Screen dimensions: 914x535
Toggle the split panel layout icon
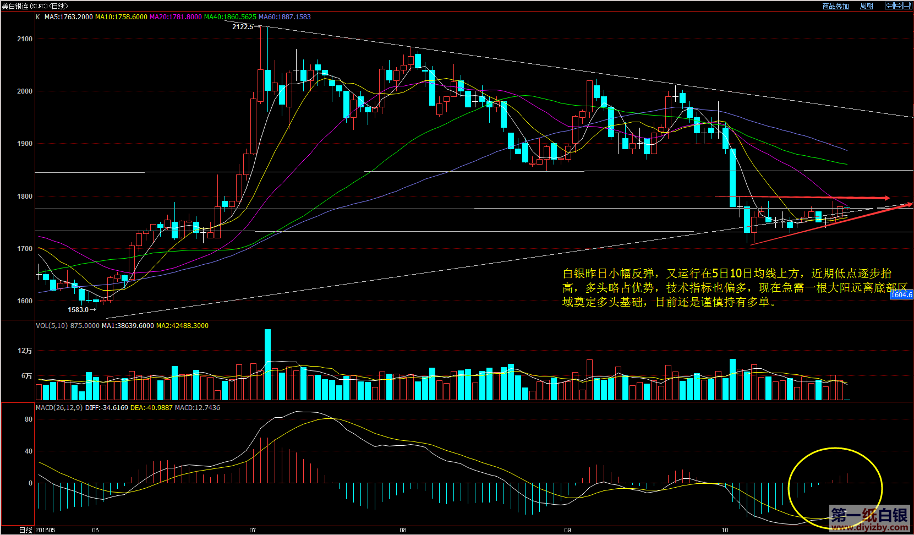click(908, 6)
